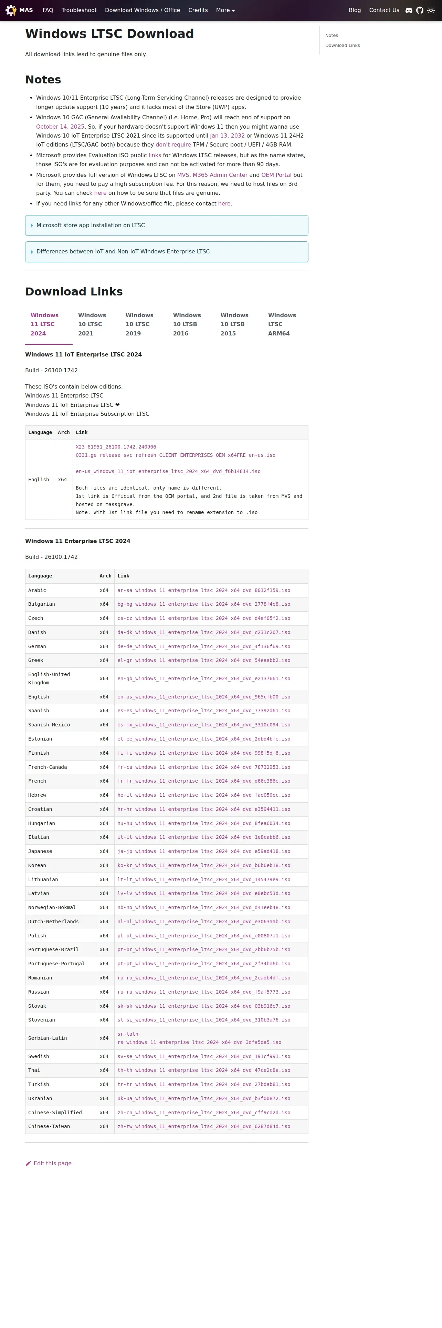Viewport: 442px width, 1328px height.
Task: Download French fr-fr iso link
Action: point(204,781)
